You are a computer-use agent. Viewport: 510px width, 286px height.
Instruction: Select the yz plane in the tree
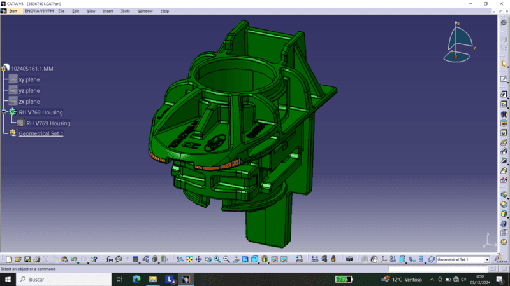(29, 90)
